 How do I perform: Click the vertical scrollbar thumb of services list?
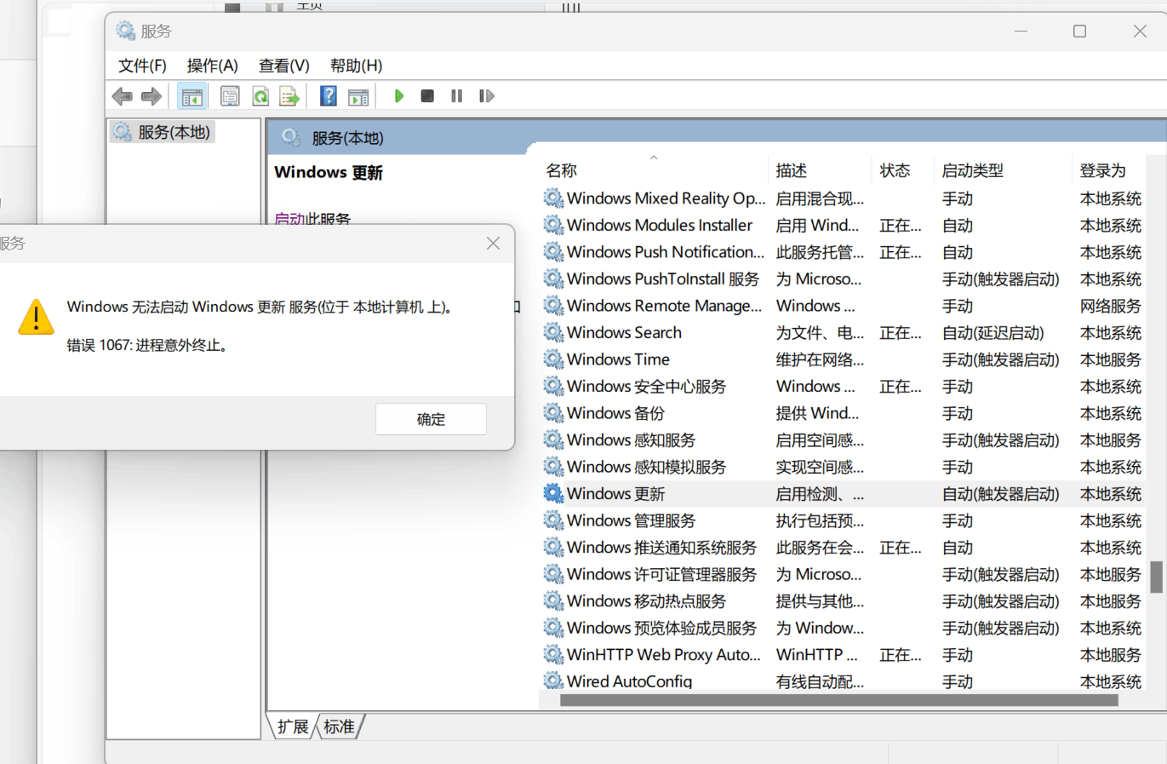point(1156,577)
